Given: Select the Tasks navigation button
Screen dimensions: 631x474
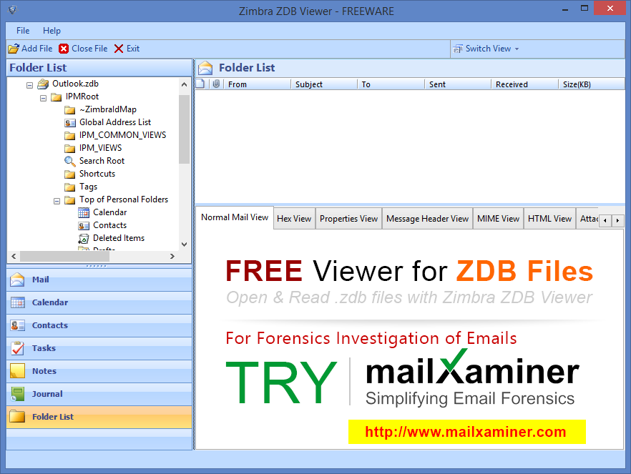Looking at the screenshot, I should pos(99,348).
